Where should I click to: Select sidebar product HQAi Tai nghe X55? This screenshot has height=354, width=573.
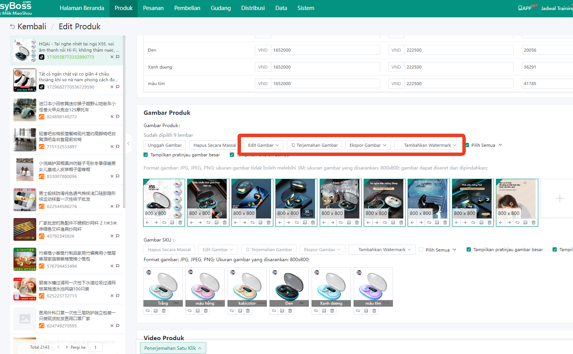point(66,50)
